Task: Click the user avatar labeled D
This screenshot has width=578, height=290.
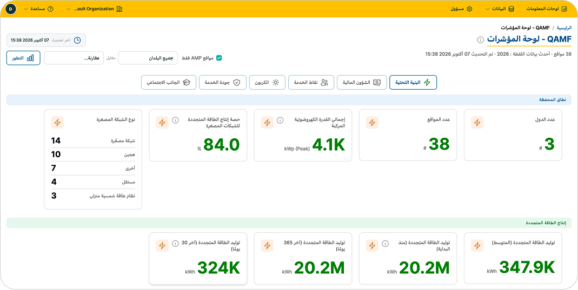Action: (x=10, y=9)
